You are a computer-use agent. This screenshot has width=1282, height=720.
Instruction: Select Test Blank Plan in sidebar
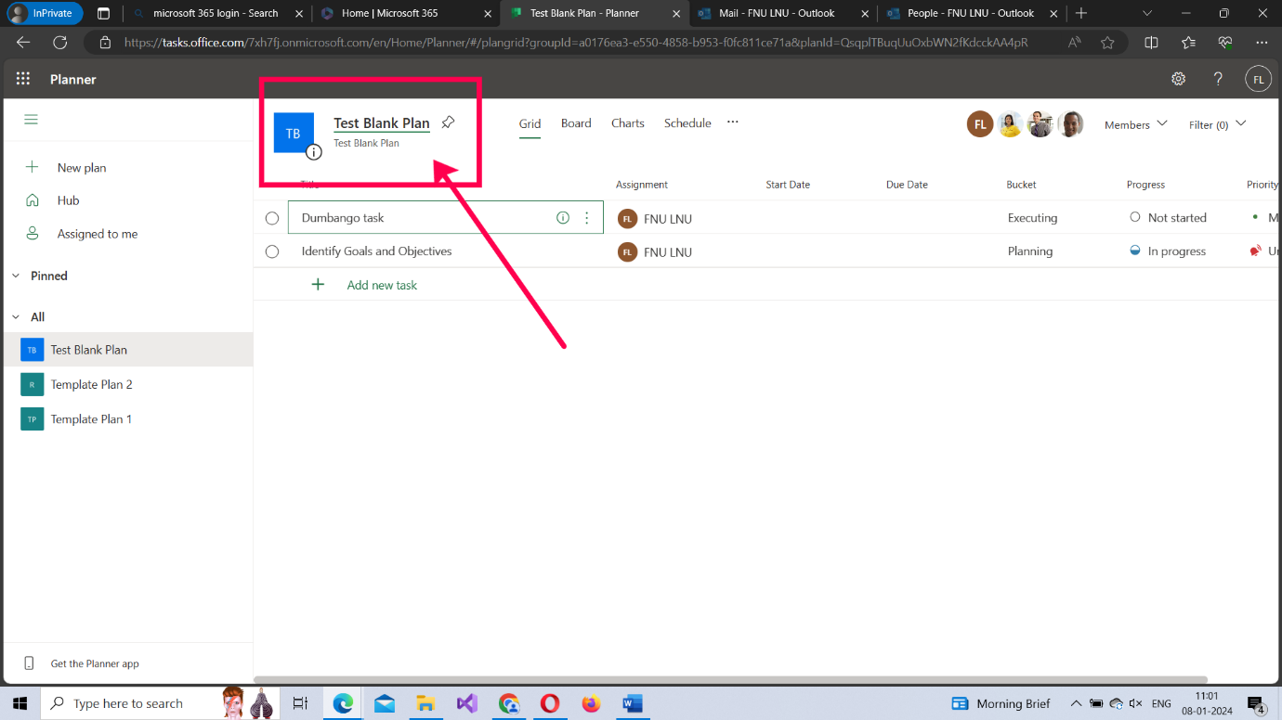coord(127,350)
